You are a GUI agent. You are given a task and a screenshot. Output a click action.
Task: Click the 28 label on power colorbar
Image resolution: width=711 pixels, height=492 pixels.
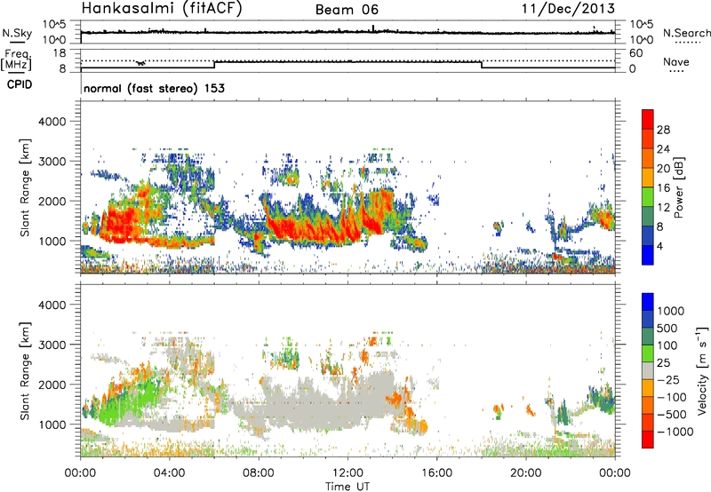(663, 130)
